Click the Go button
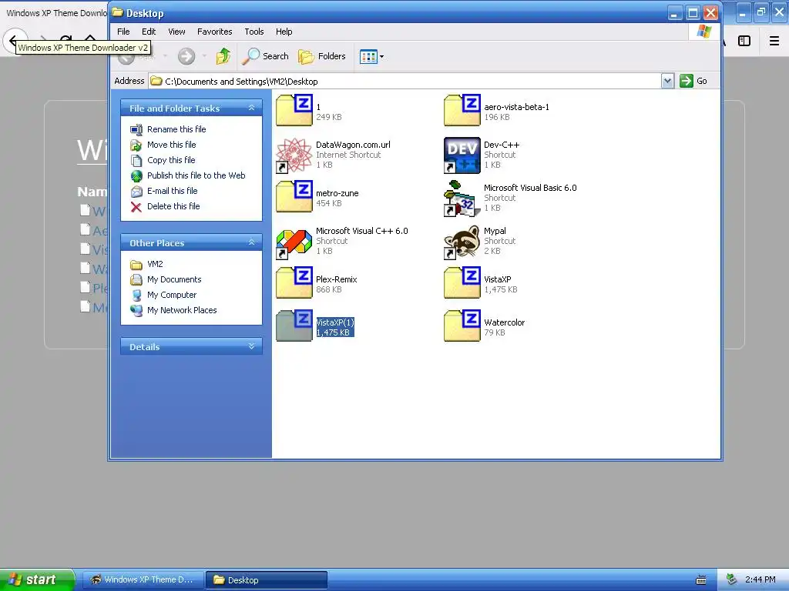Viewport: 789px width, 591px height. pos(693,81)
